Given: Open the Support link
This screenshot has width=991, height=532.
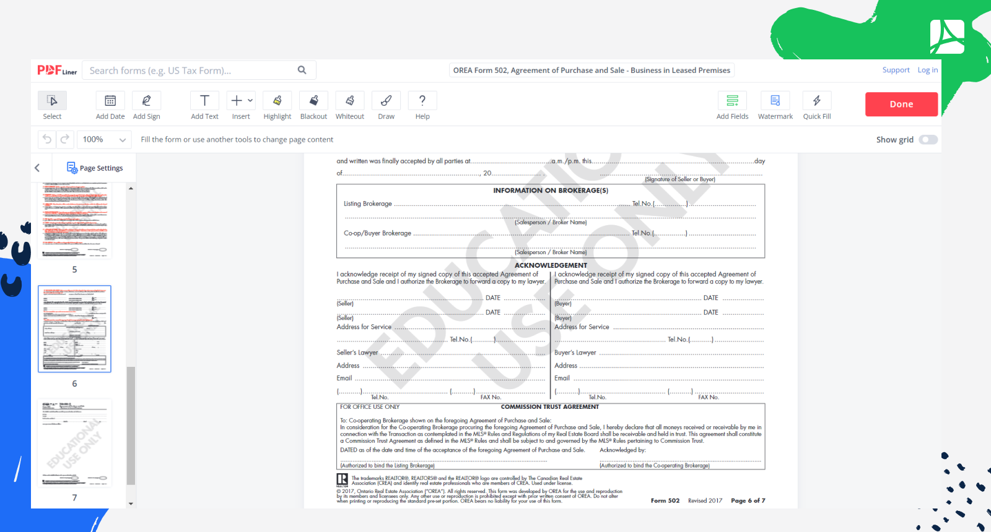Looking at the screenshot, I should [896, 70].
